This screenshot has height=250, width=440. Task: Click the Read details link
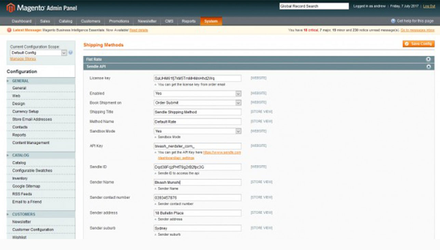pyautogui.click(x=138, y=30)
